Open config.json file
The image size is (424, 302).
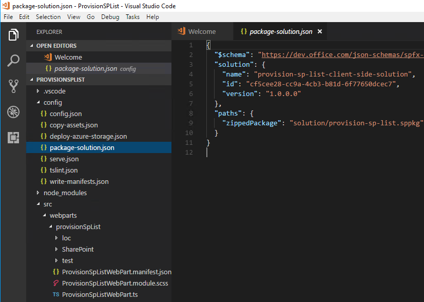point(99,114)
